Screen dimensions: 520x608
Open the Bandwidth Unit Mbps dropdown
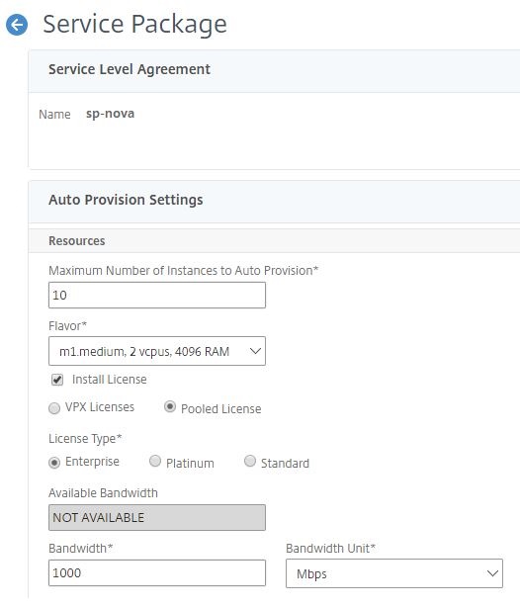click(394, 573)
